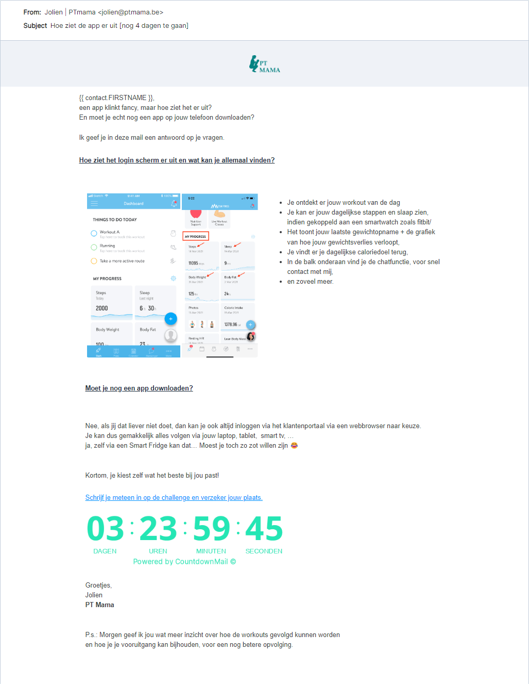The width and height of the screenshot is (529, 684).
Task: Open My Progress gear in right screenshot
Action: tap(253, 237)
